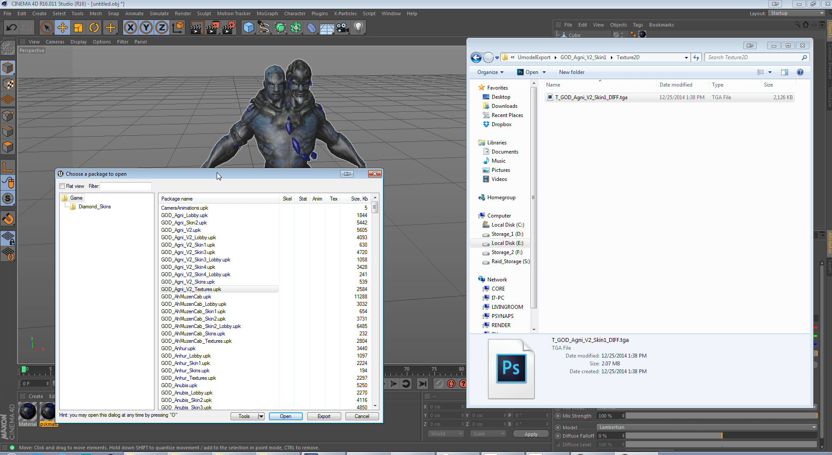Toggle Viewport Solo button

coord(8,198)
